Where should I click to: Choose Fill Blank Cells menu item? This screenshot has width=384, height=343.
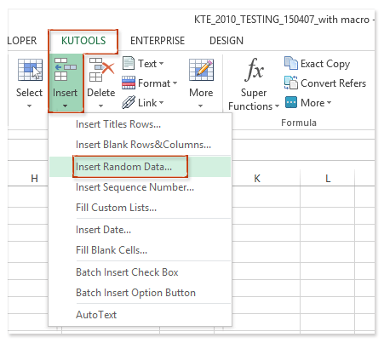click(x=140, y=250)
